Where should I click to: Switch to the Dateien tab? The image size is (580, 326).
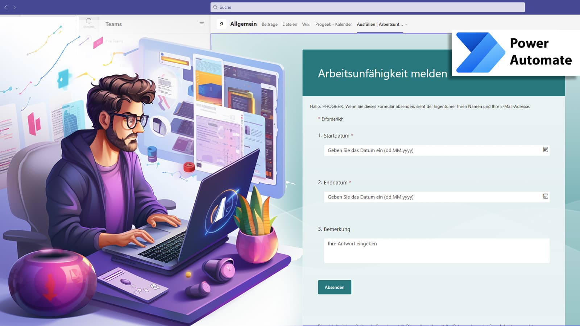tap(290, 24)
